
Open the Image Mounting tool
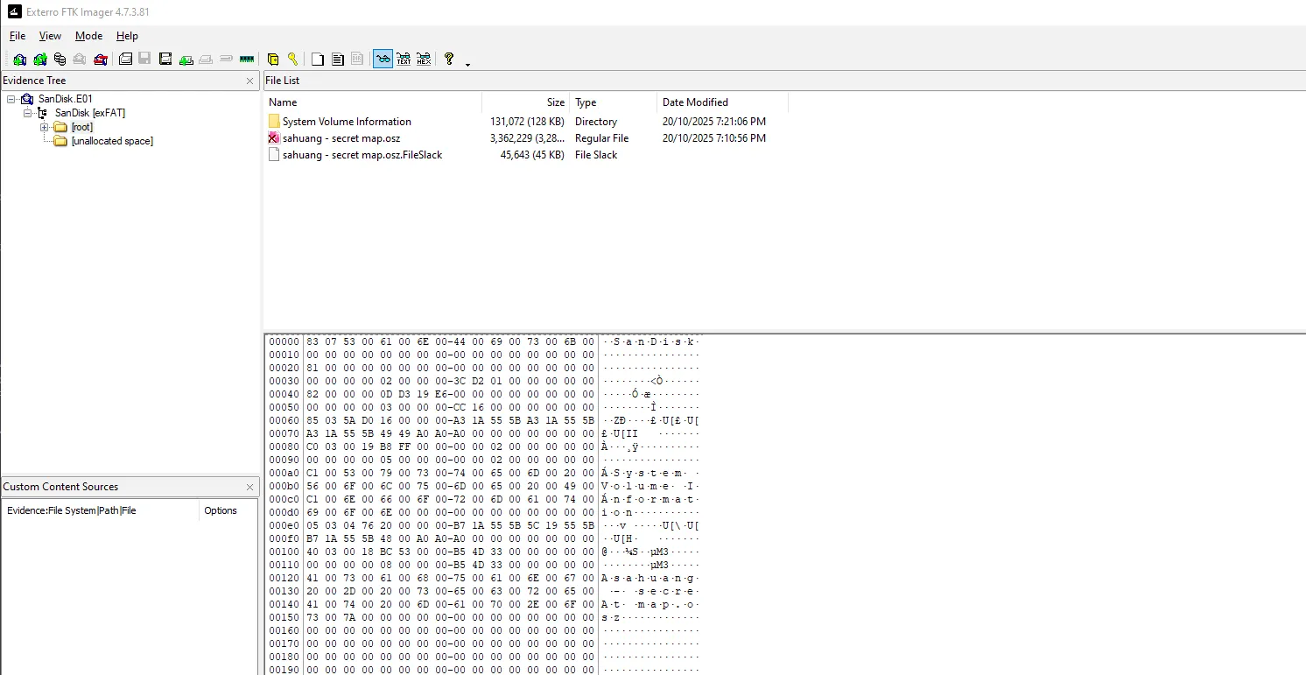(x=59, y=59)
